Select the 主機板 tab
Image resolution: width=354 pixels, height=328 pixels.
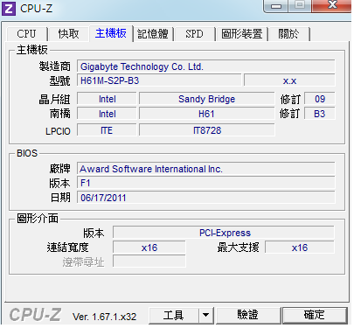click(x=111, y=33)
